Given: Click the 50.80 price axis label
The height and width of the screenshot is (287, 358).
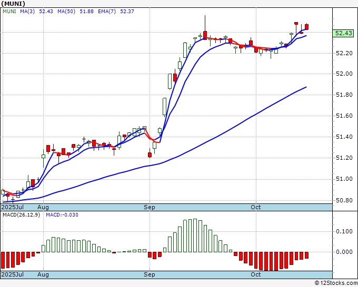Looking at the screenshot, I should click(344, 200).
